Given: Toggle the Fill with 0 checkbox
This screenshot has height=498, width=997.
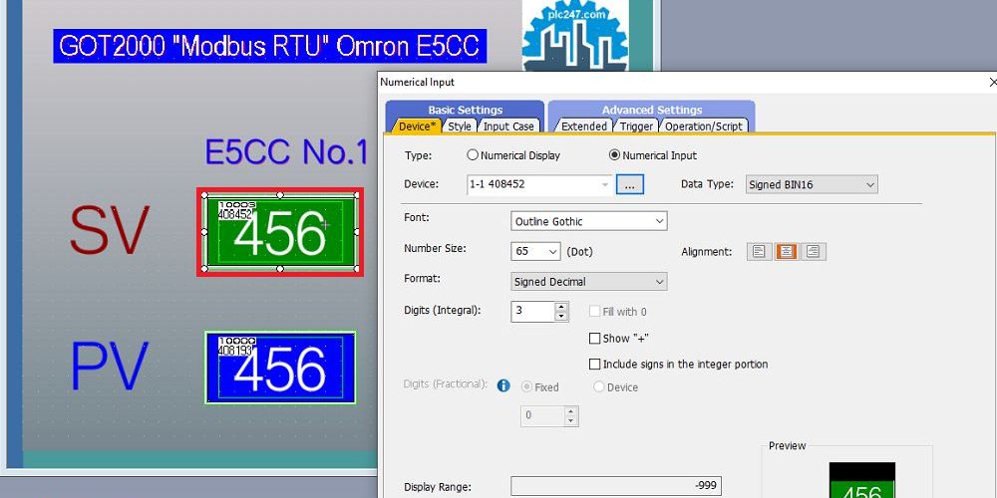Looking at the screenshot, I should pos(594,312).
